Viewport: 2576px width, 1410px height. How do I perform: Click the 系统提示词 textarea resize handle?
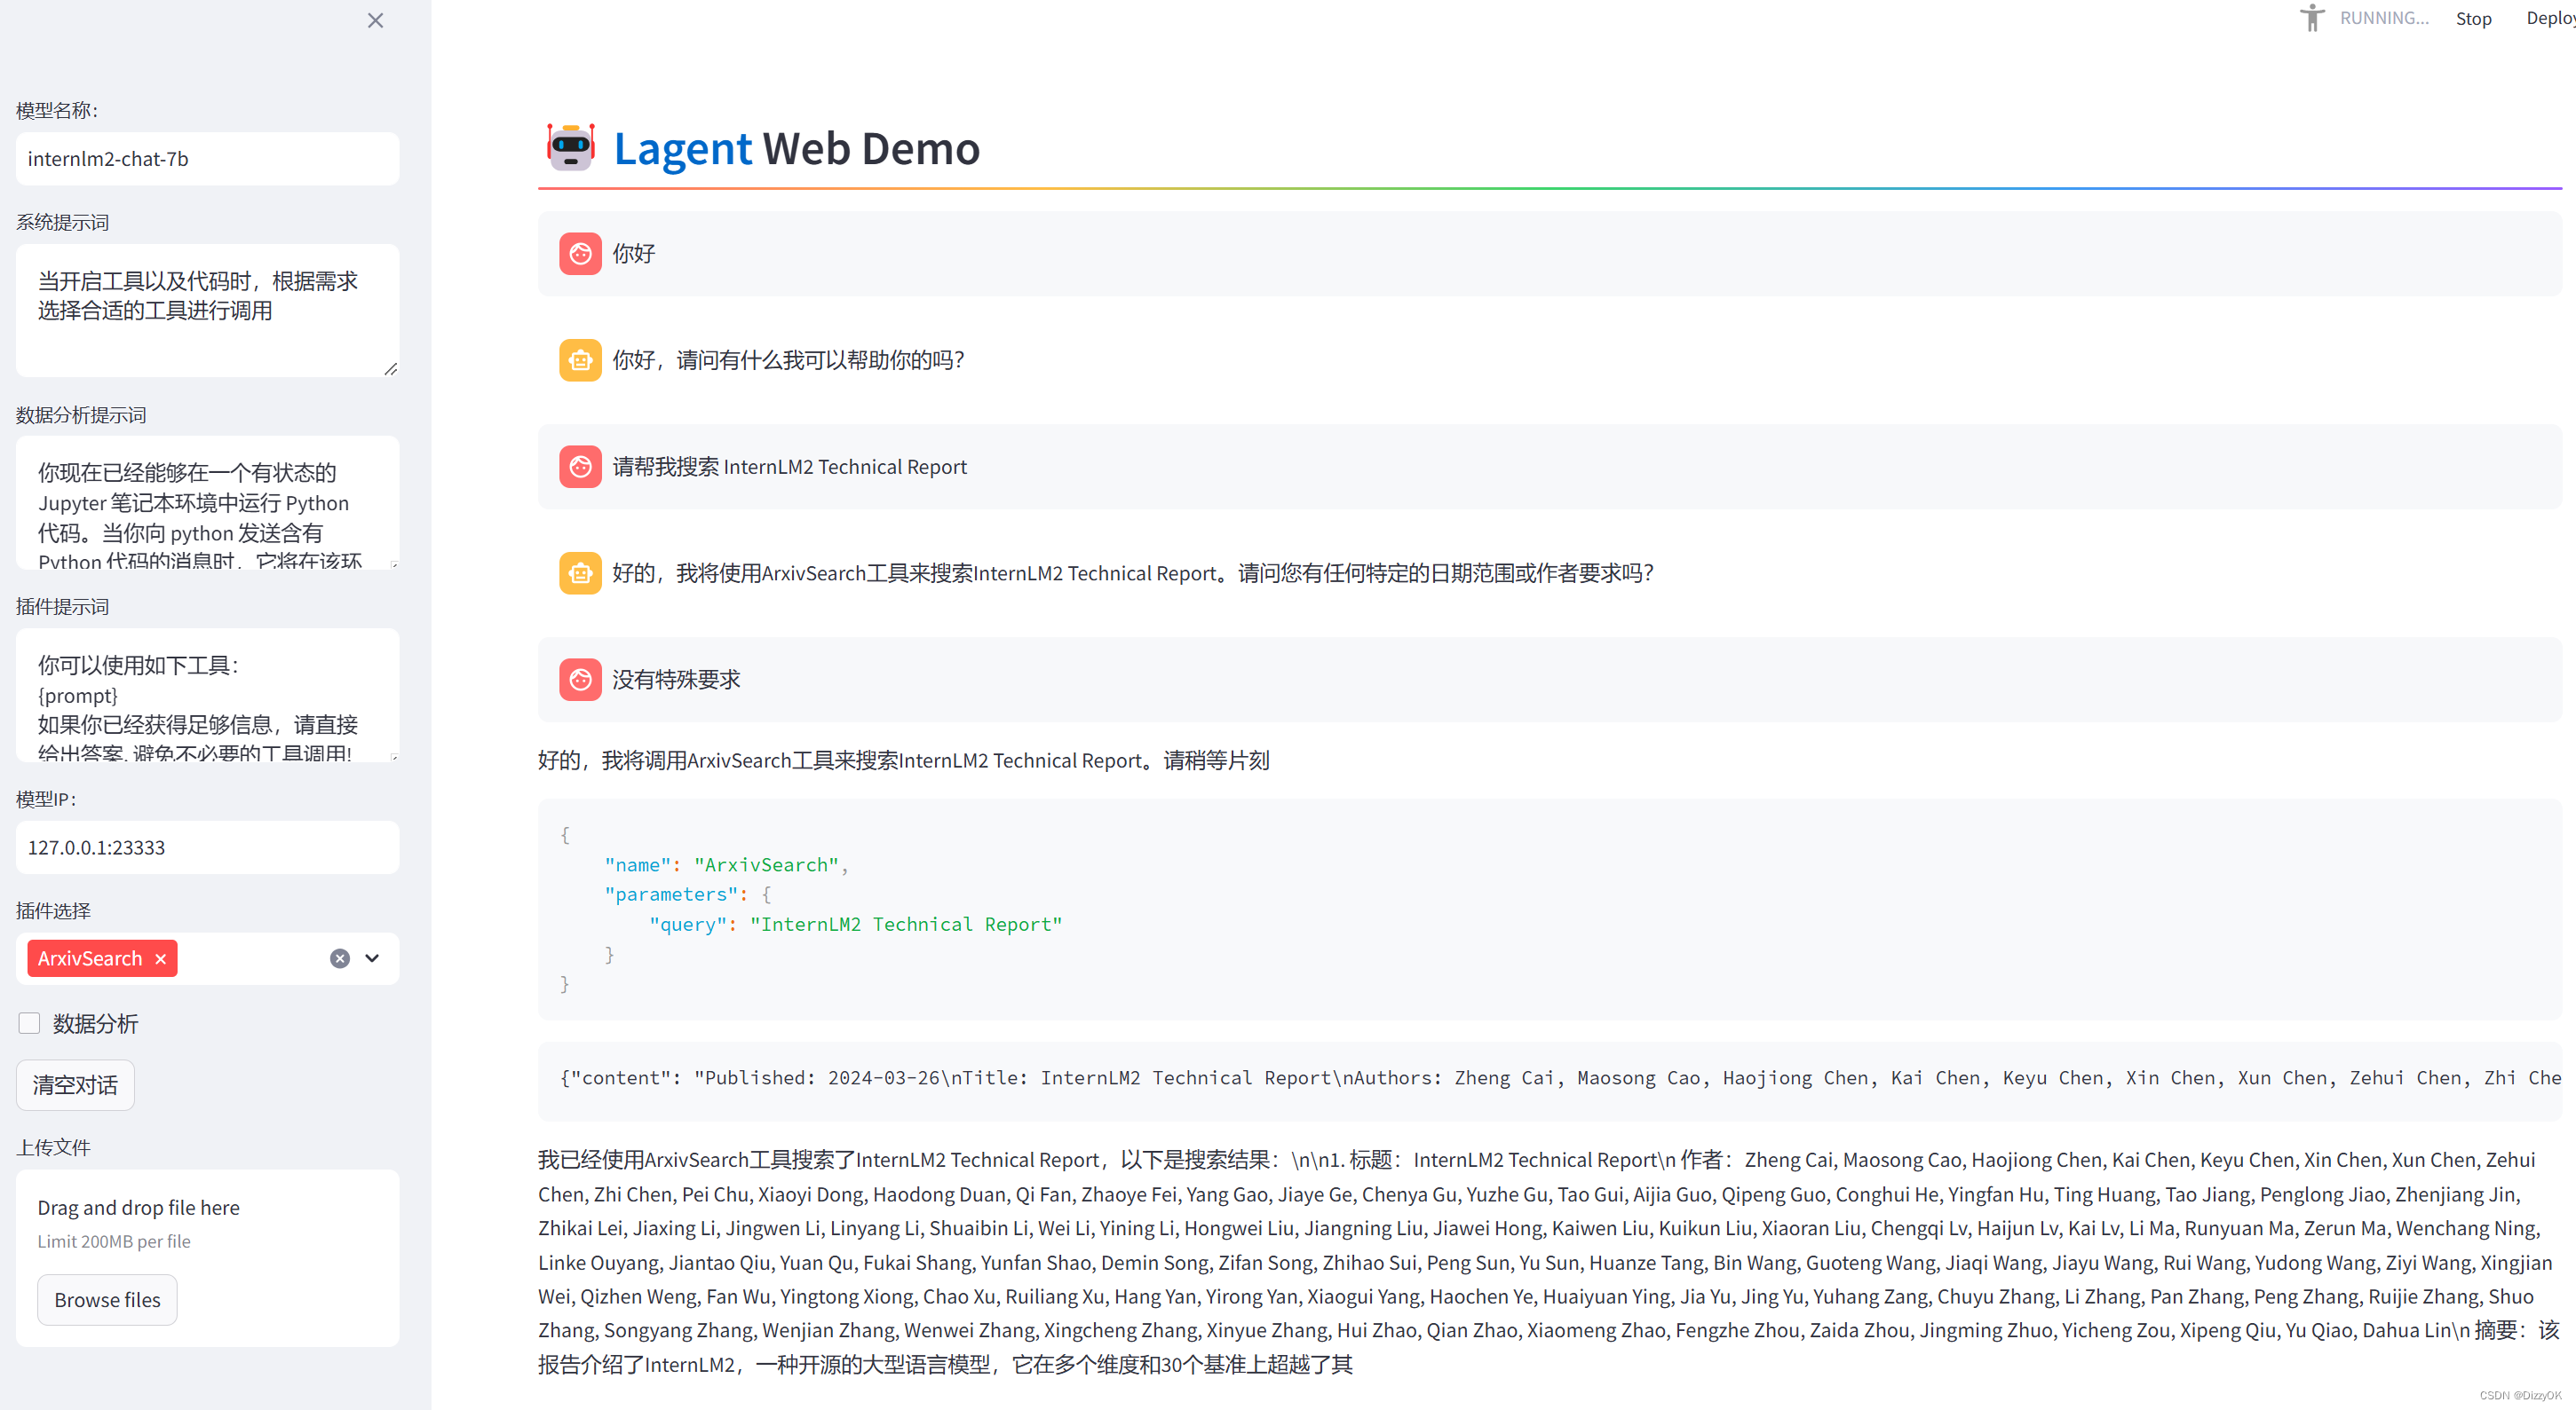coord(391,369)
